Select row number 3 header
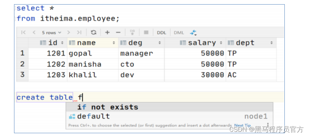This screenshot has height=136, width=309. click(x=22, y=75)
